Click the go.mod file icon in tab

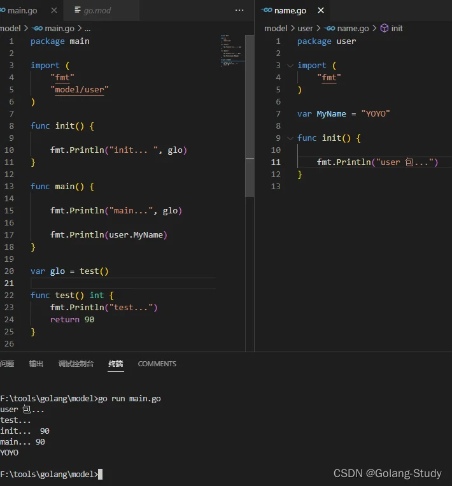[x=78, y=10]
